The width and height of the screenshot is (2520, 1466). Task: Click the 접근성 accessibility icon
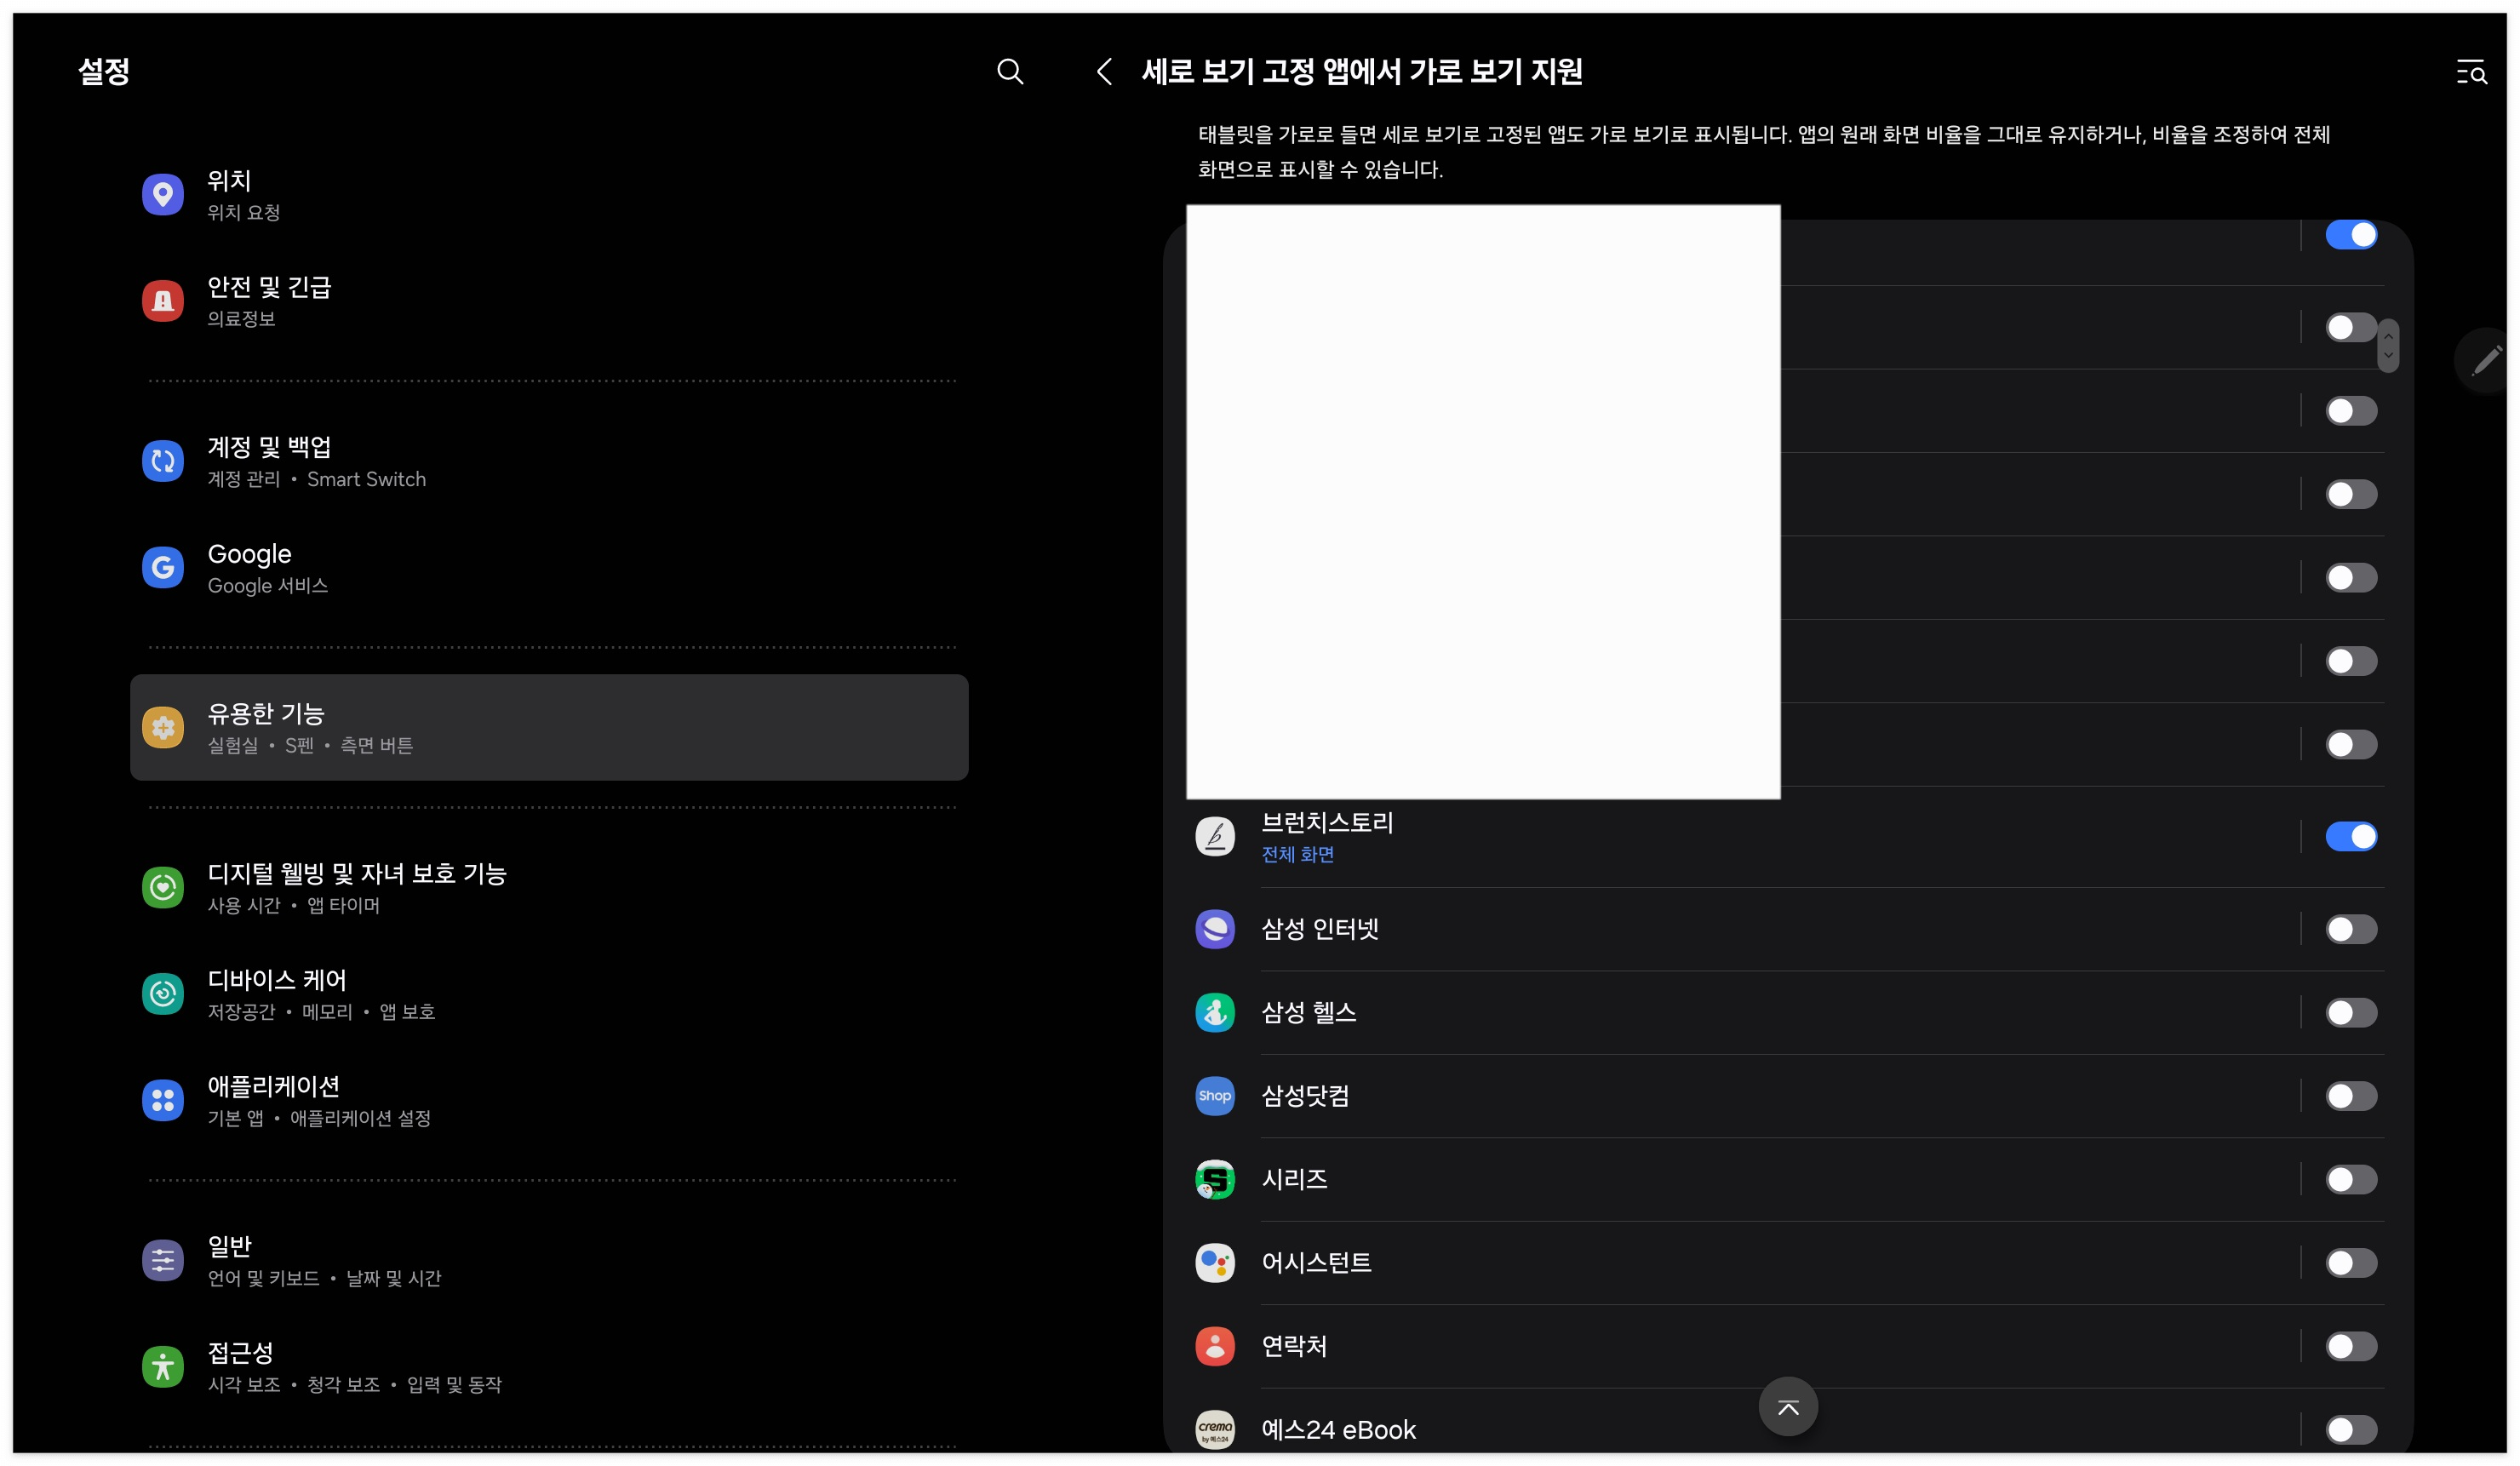point(162,1366)
